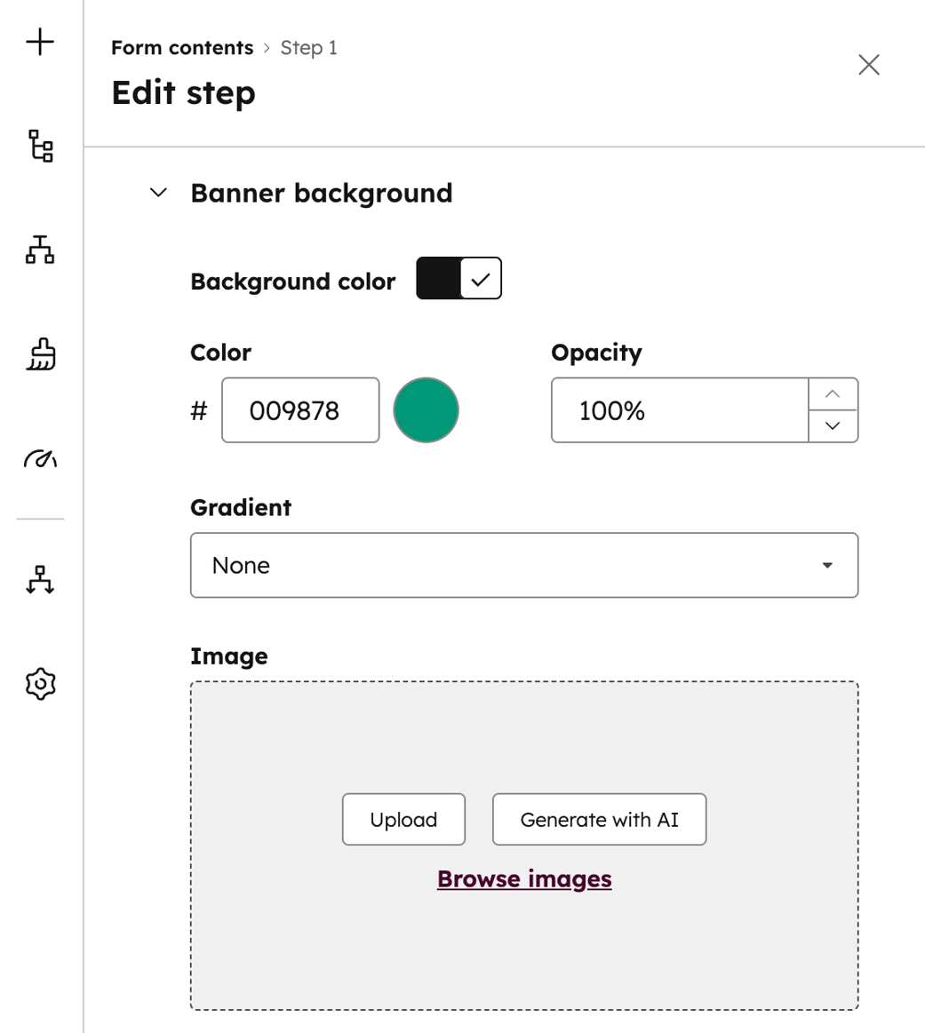The image size is (925, 1033).
Task: Click the checkmark on Background color switch
Action: click(x=481, y=278)
